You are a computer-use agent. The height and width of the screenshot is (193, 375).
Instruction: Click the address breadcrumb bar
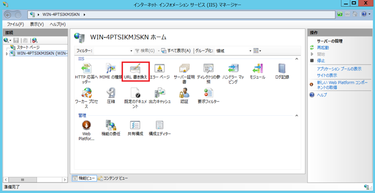pos(181,14)
